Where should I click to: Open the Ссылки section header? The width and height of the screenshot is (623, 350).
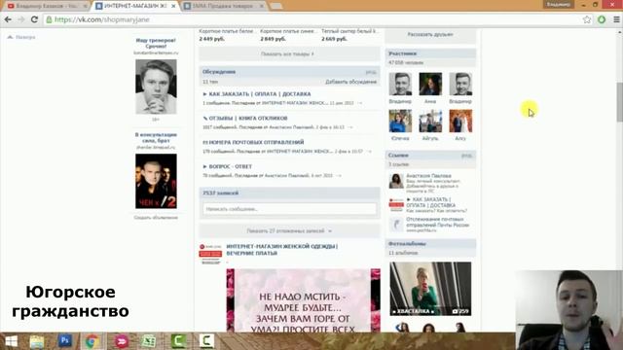coord(430,156)
